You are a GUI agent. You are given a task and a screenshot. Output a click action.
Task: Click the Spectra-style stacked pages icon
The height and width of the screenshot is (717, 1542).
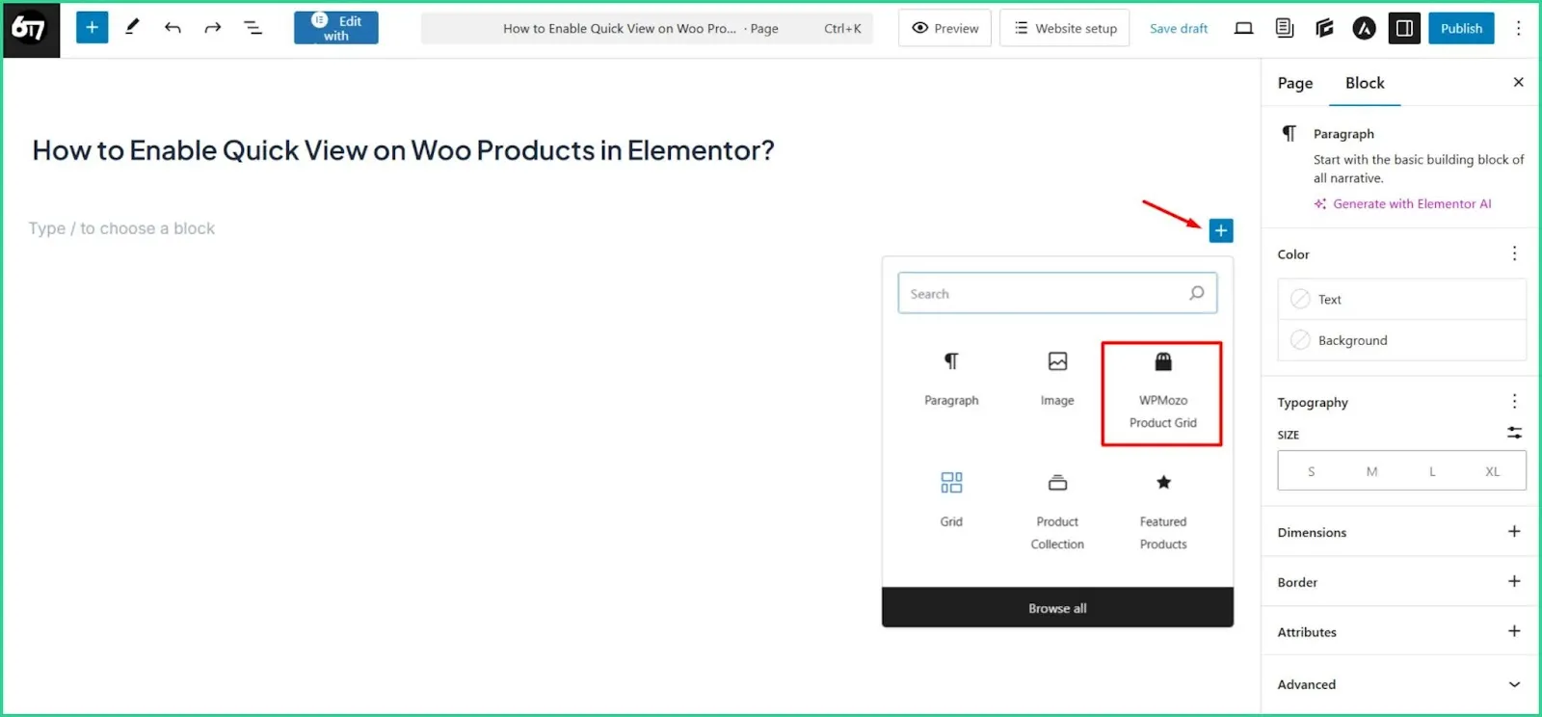click(1324, 28)
